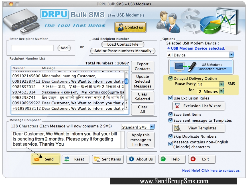Click Update Selected Messages
248x185 pixels.
coord(143,82)
